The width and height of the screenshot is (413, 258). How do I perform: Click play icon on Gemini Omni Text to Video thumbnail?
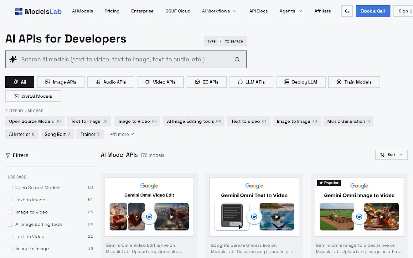coord(277,217)
